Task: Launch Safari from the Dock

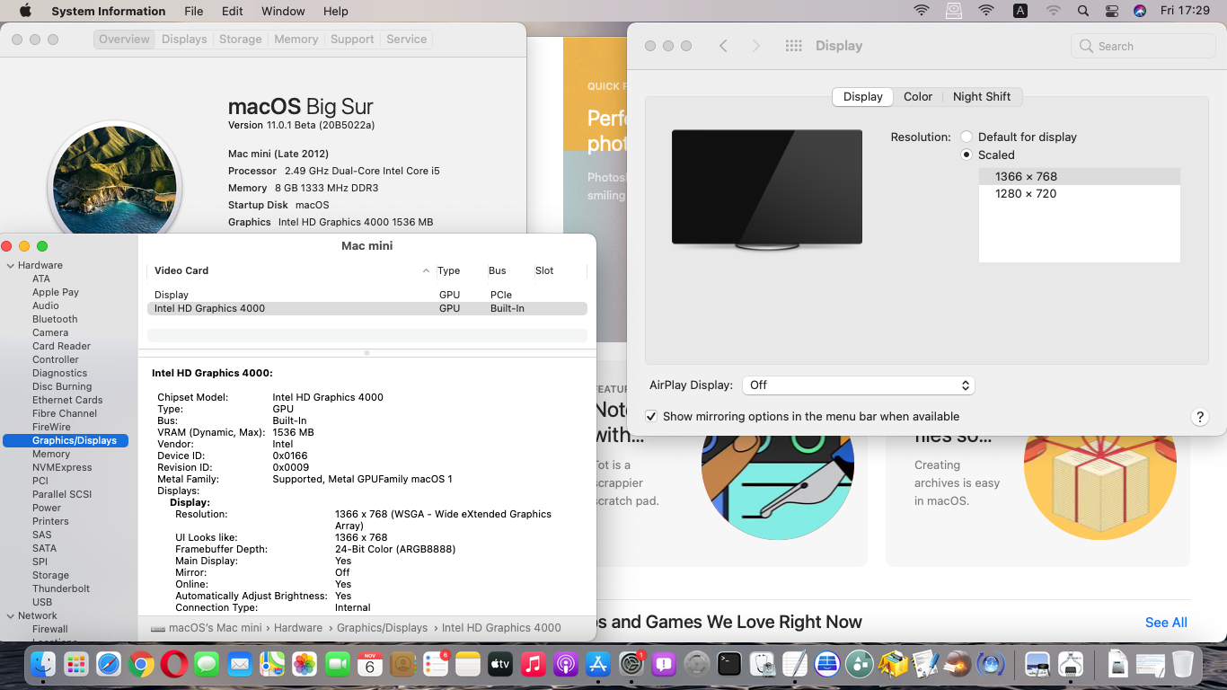Action: pyautogui.click(x=109, y=665)
